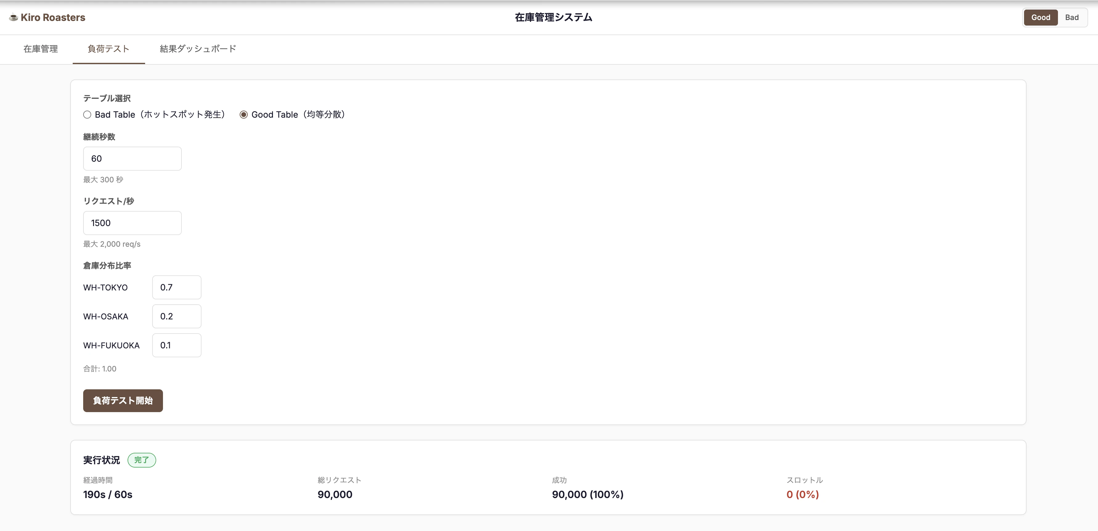Start the load test with 負荷テスト開始
This screenshot has width=1098, height=531.
click(123, 401)
